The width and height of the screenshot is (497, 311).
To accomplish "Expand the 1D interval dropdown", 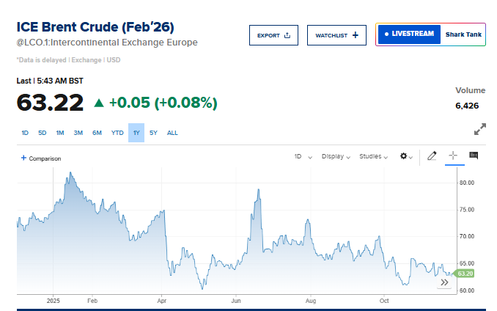I will pyautogui.click(x=303, y=156).
